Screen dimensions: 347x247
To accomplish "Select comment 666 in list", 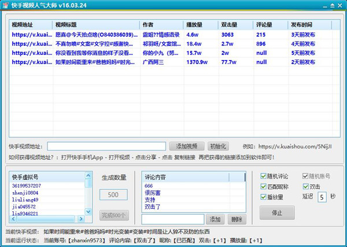I will [x=149, y=186].
